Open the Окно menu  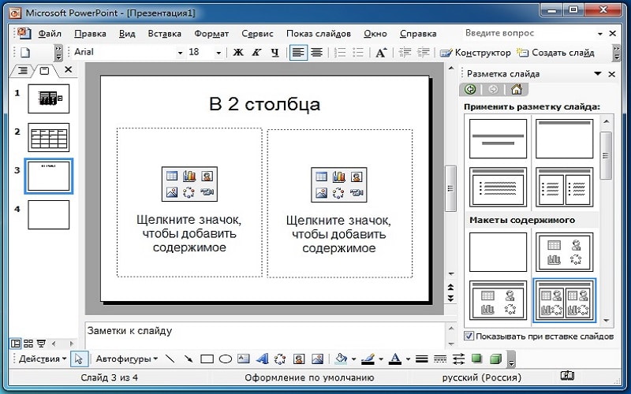click(x=375, y=34)
